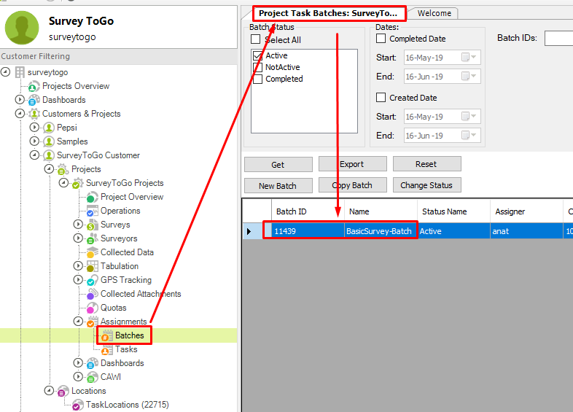The width and height of the screenshot is (573, 412).
Task: Click the Surveyors people icon
Action: click(92, 238)
